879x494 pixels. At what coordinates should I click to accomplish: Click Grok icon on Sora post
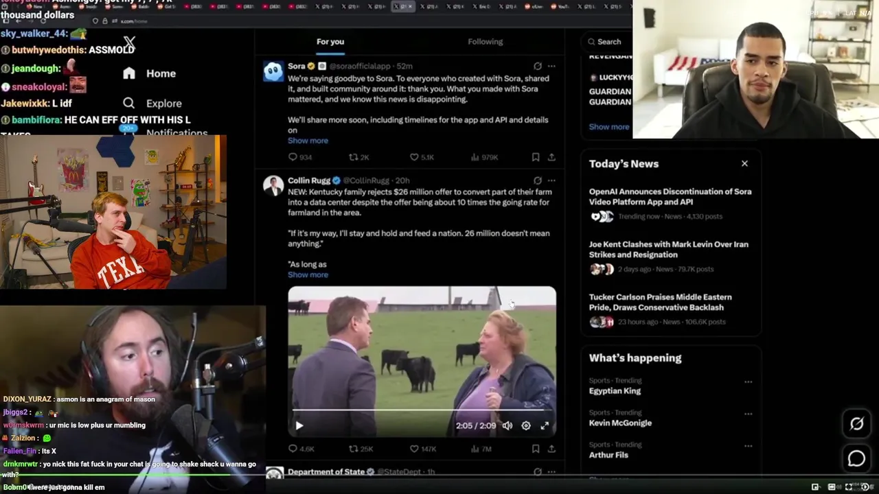[x=538, y=66]
